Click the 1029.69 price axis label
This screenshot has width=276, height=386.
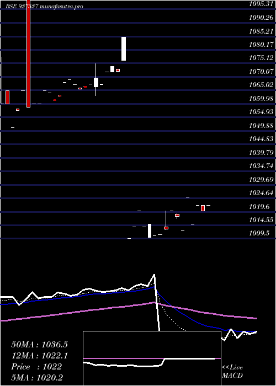pos(261,179)
